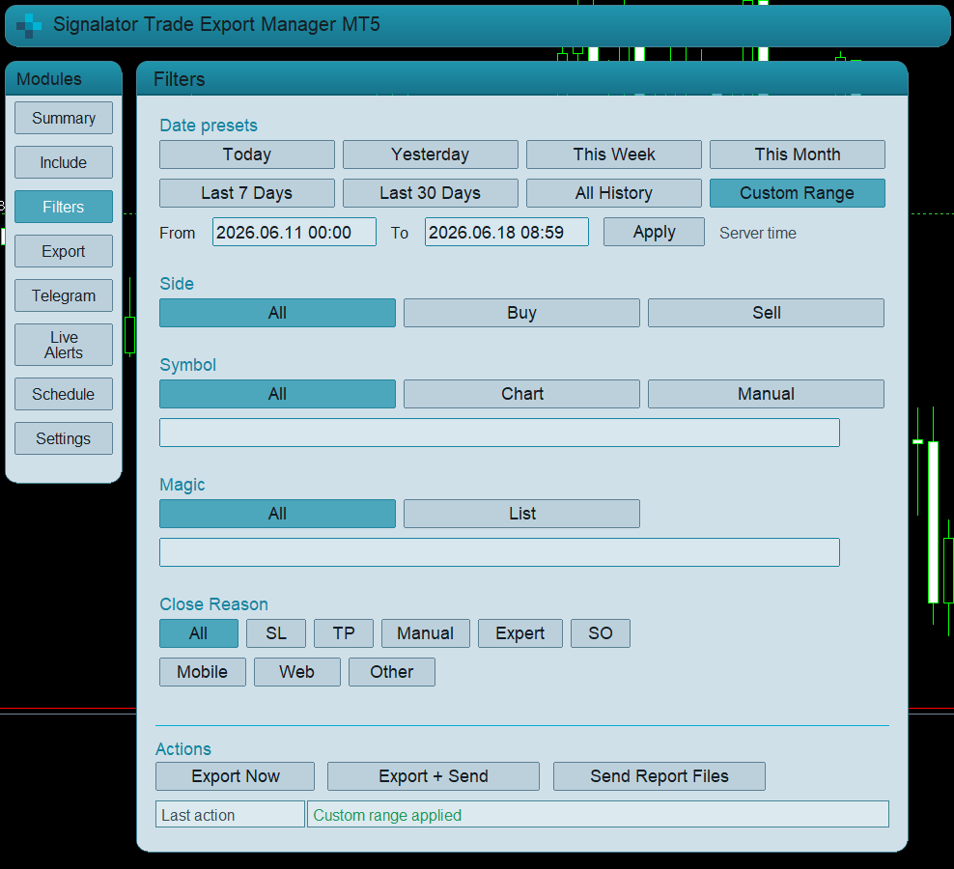Select the All History preset
The width and height of the screenshot is (954, 869).
[614, 193]
